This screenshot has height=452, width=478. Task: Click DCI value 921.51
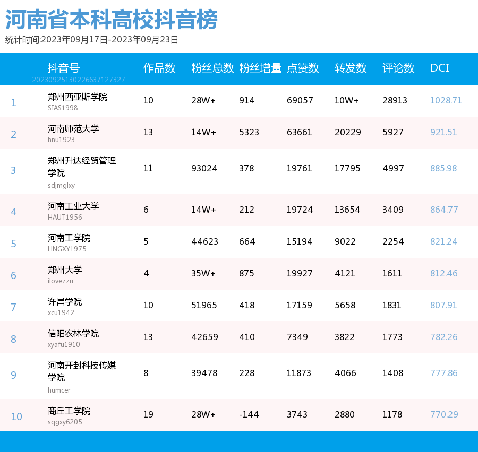point(443,132)
